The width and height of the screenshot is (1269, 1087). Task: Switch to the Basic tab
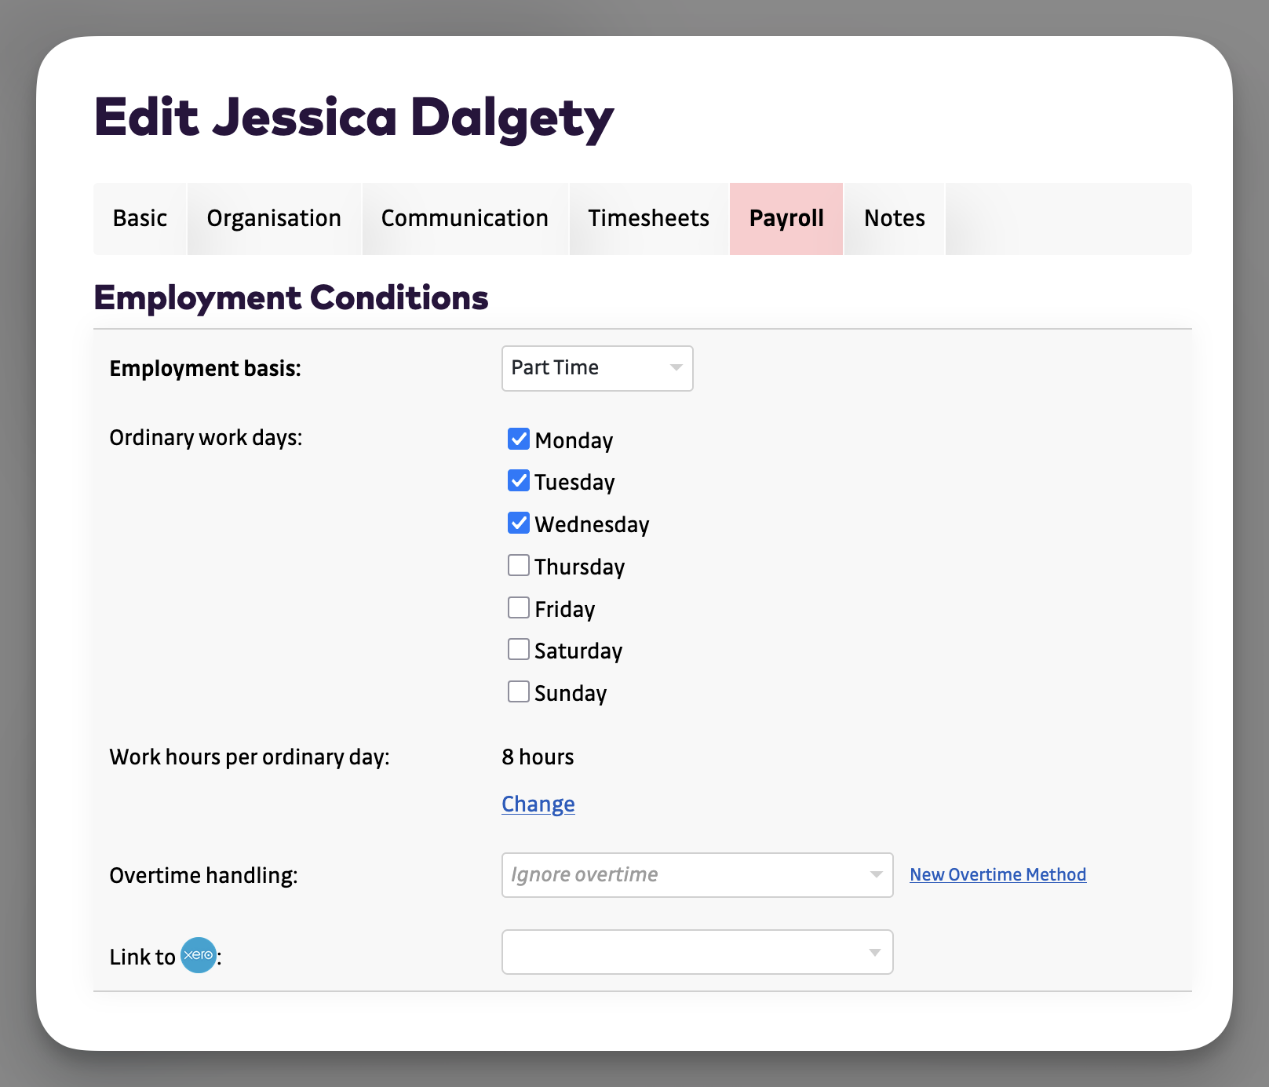click(140, 218)
